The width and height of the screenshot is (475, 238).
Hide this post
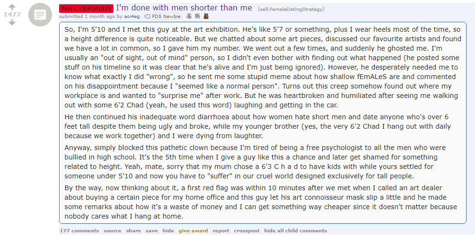tap(168, 231)
